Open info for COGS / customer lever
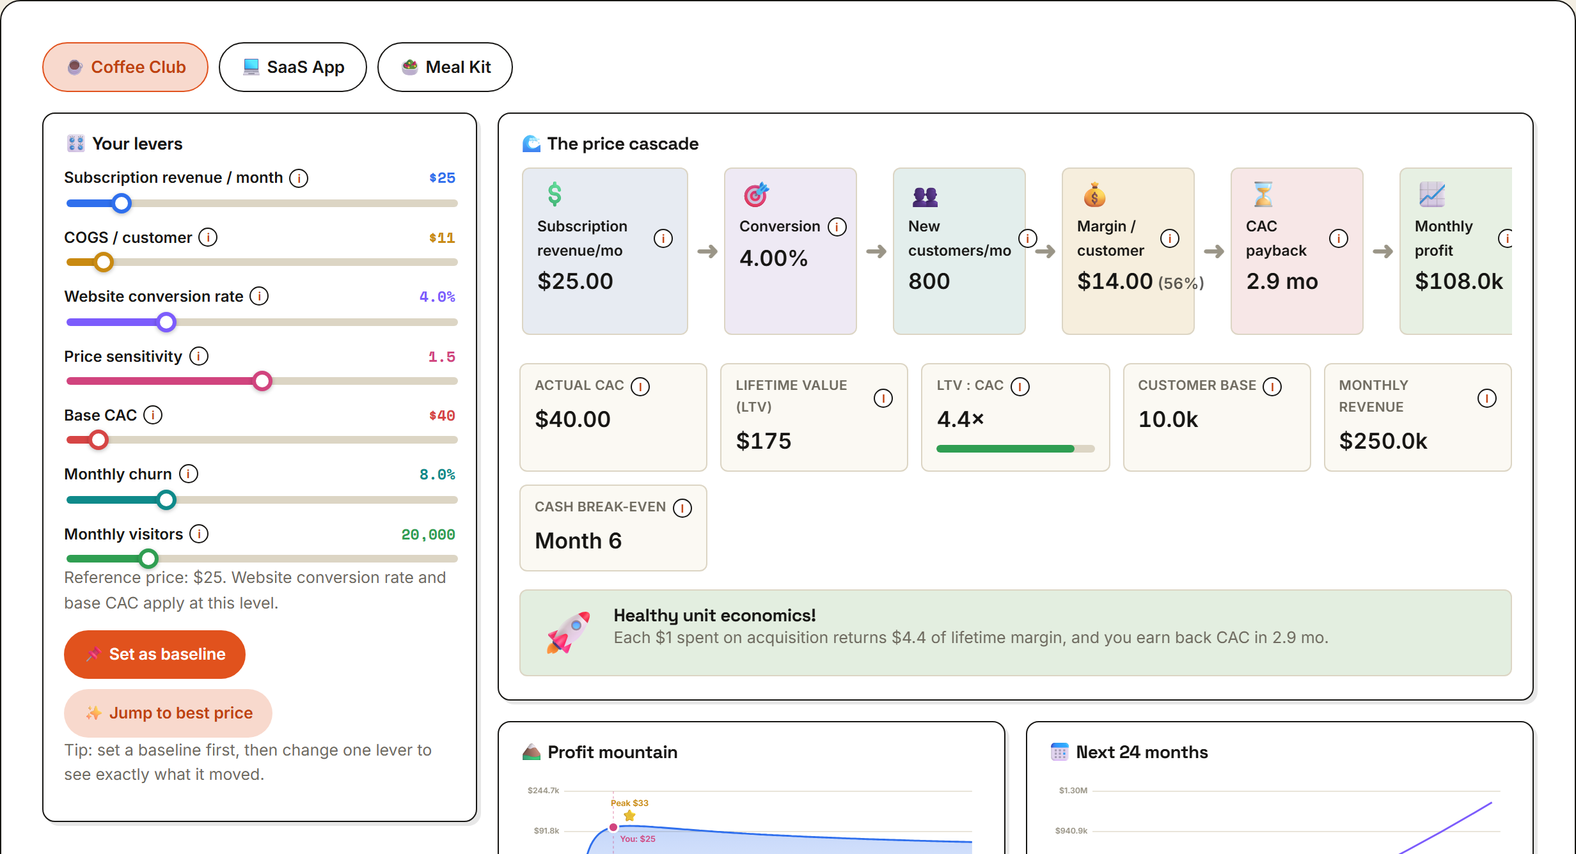This screenshot has height=854, width=1576. tap(208, 238)
